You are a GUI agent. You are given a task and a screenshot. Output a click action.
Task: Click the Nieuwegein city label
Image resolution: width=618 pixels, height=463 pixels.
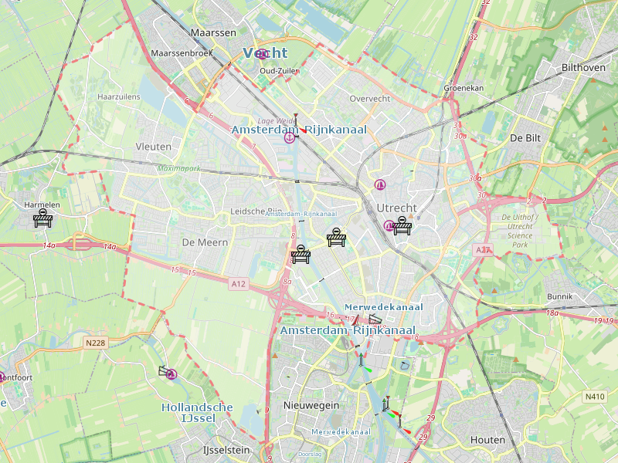311,405
